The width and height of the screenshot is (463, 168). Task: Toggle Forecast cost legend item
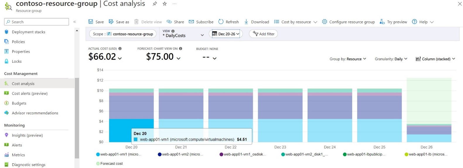(110, 164)
